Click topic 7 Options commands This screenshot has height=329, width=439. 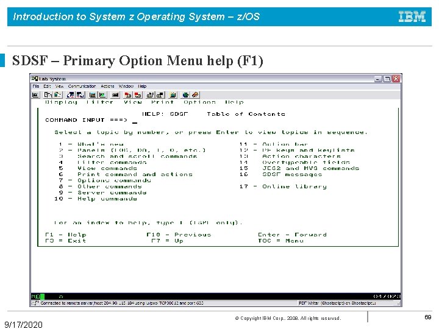105,180
